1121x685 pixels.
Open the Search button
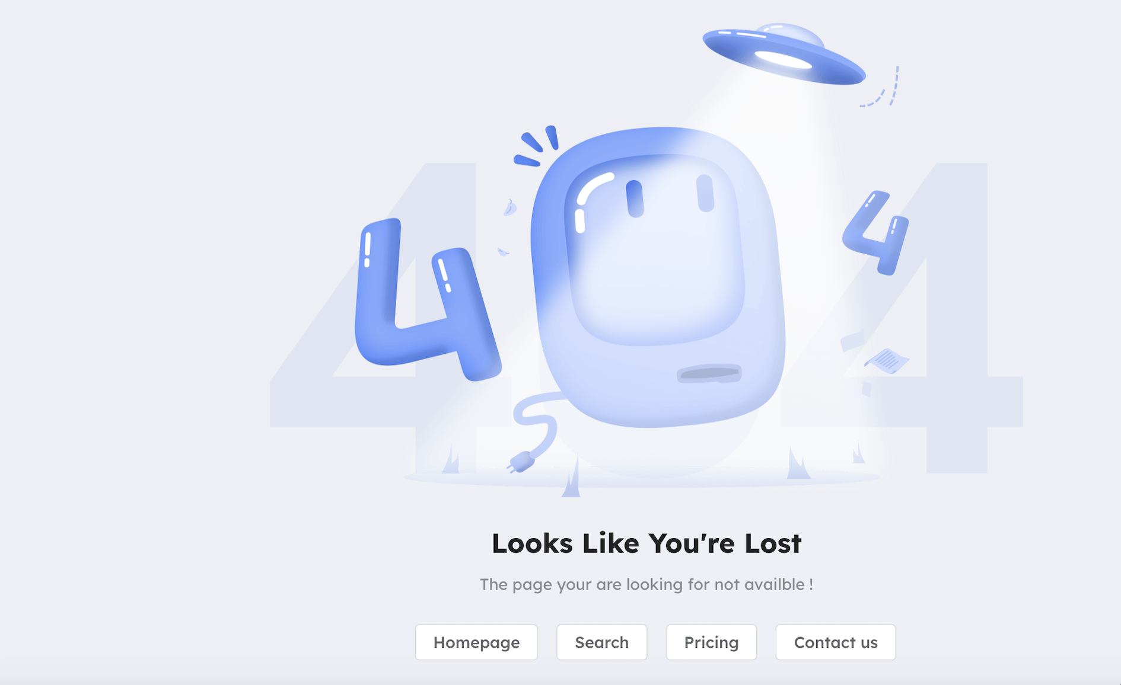pyautogui.click(x=601, y=642)
